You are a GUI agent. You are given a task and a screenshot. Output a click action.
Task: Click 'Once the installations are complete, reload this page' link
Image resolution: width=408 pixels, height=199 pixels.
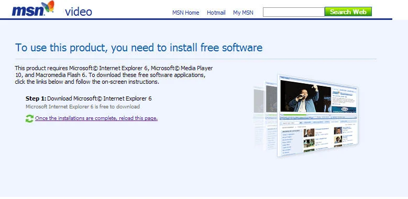tap(96, 118)
